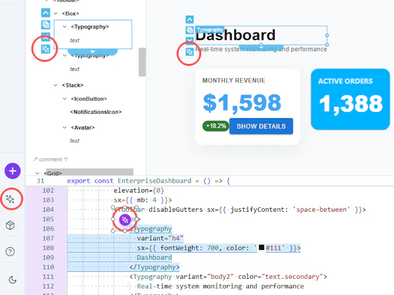Image resolution: width=394 pixels, height=295 pixels.
Task: Click line number 111 in gutter
Action: pos(48,277)
